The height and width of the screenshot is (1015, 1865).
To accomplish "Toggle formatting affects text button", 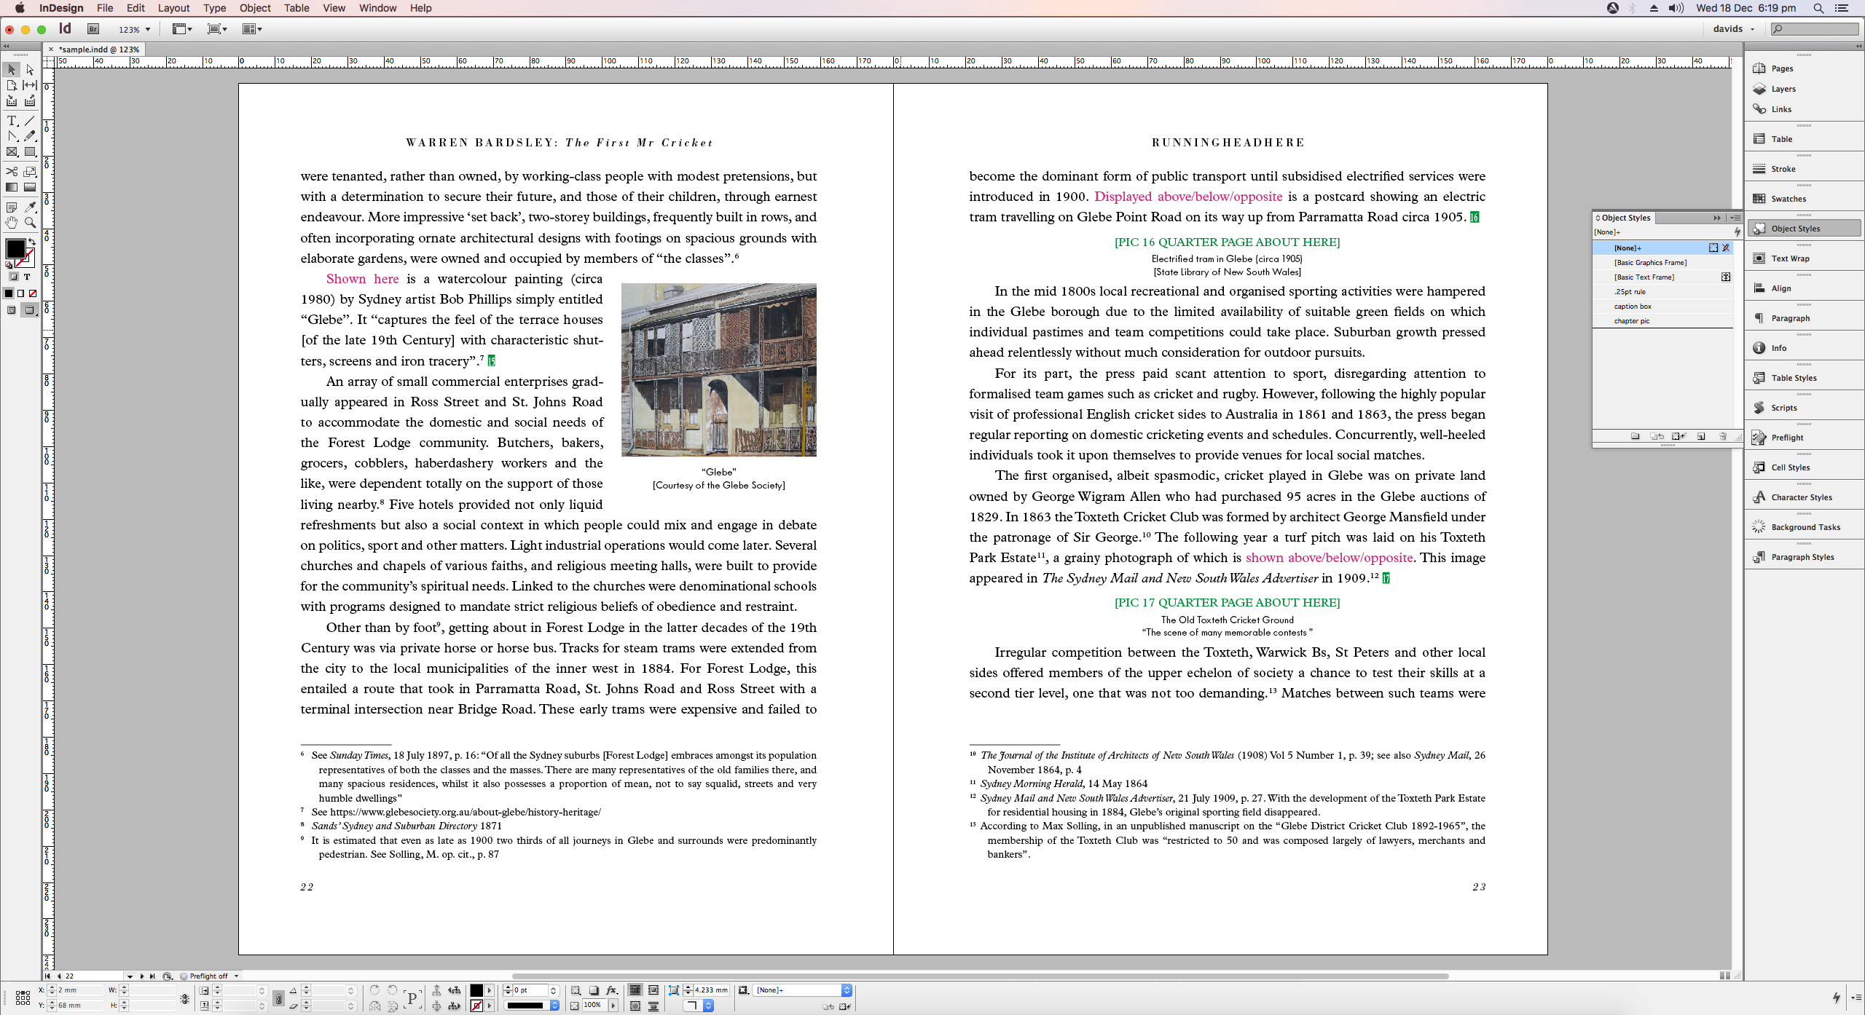I will point(27,277).
